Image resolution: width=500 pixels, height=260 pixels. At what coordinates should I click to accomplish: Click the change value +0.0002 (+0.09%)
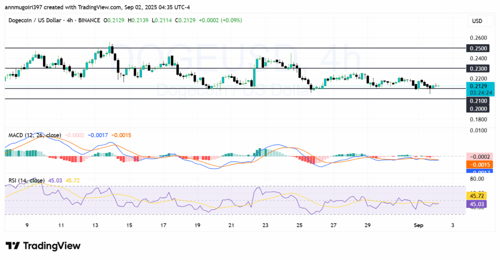220,20
